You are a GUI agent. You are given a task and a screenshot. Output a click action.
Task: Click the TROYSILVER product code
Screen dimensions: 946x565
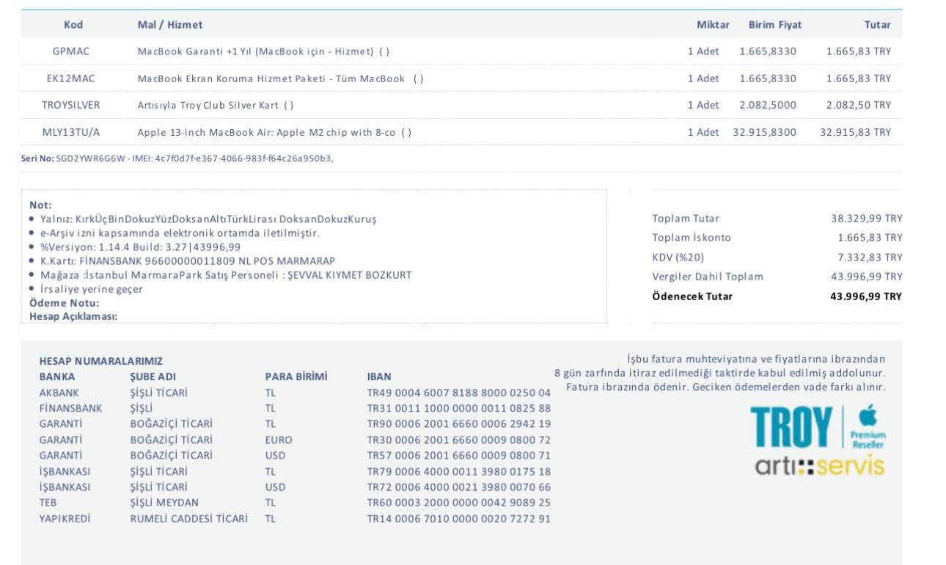71,105
